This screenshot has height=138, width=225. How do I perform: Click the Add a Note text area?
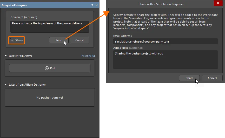pos(166,60)
